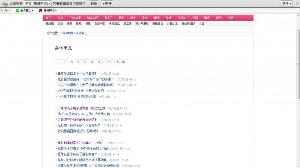Click the vertical scrollbar on the right
Screen dimensions: 300x168
click(x=298, y=64)
